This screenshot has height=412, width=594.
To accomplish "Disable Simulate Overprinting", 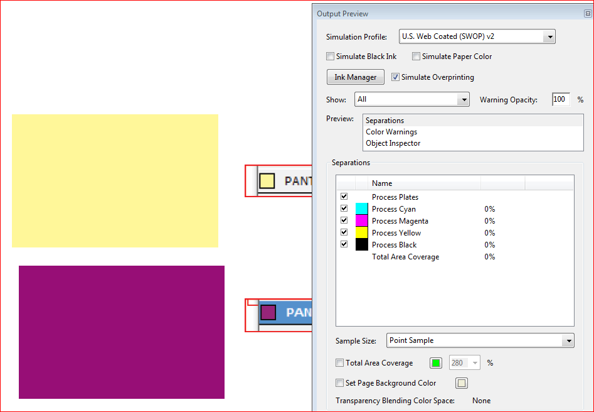I will tap(395, 77).
